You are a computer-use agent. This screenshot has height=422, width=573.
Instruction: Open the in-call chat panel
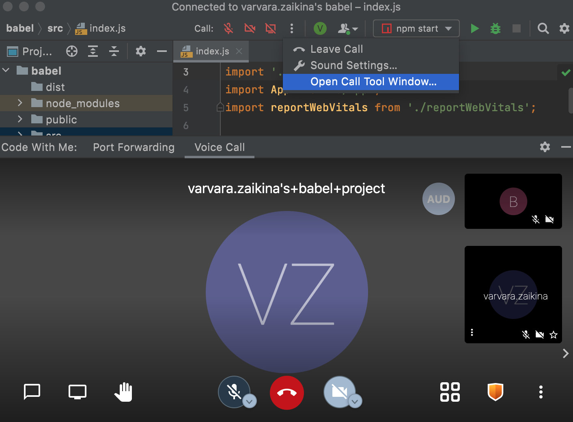pos(32,392)
